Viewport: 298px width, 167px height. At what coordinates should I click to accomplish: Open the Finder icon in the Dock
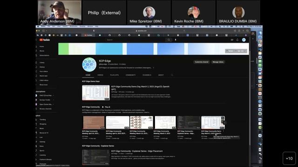click(x=260, y=33)
